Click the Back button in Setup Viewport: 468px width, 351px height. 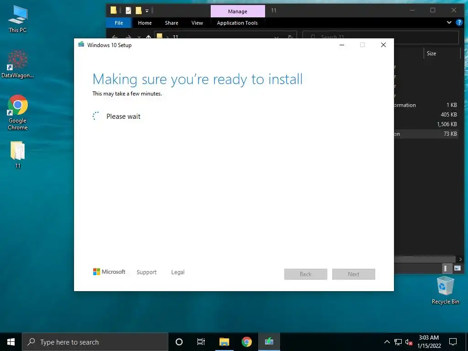[x=306, y=274]
